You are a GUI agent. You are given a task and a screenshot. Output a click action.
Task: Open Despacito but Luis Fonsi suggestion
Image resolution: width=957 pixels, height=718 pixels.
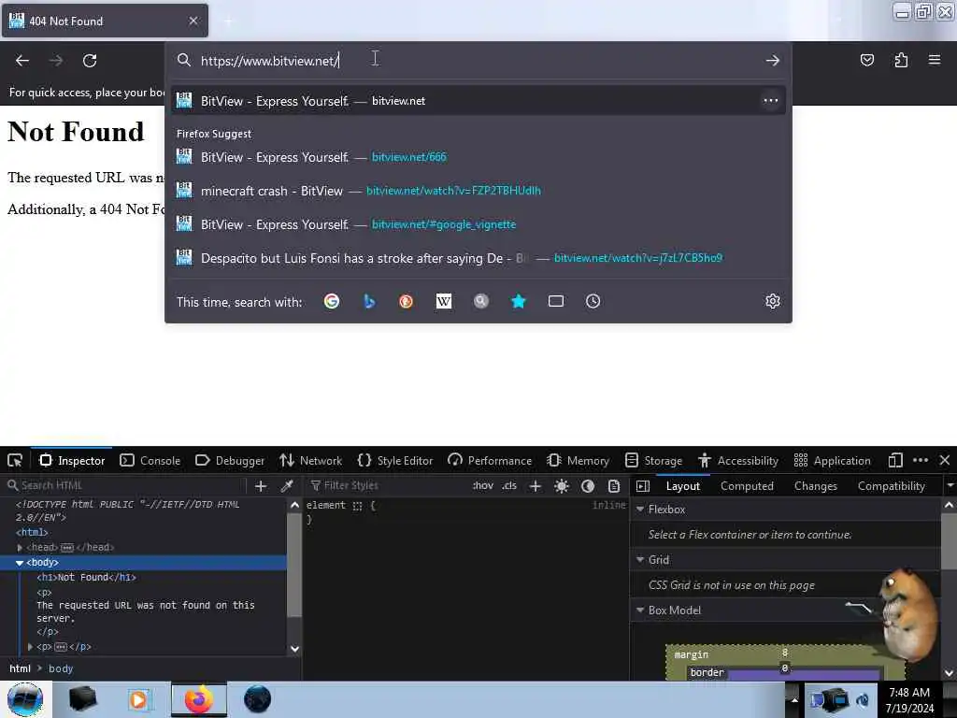coord(478,258)
